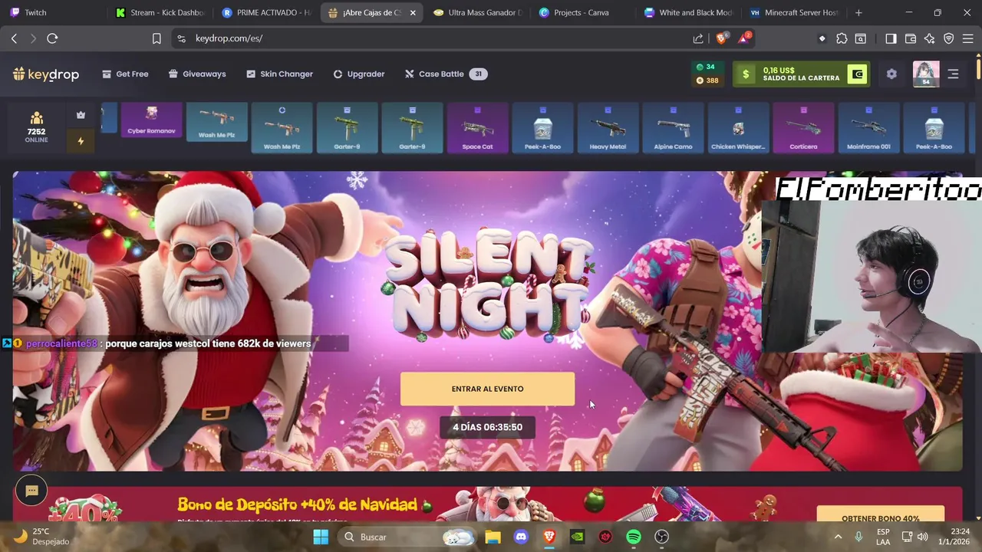Open the Alpine Camo drop card
Viewport: 982px width, 552px height.
pyautogui.click(x=673, y=128)
